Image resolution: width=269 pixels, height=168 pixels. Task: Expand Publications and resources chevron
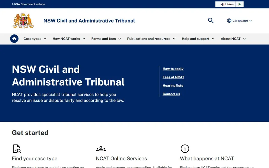click(174, 39)
